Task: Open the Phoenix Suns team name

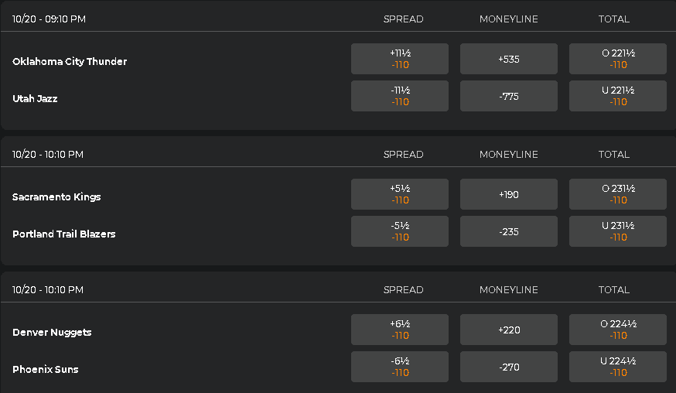Action: (x=46, y=369)
